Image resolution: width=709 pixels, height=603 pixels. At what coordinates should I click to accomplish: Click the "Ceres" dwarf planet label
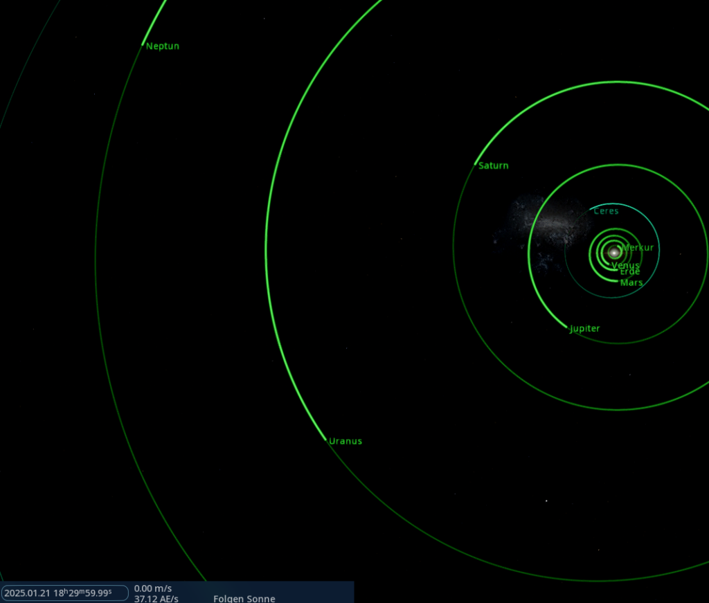coord(606,211)
